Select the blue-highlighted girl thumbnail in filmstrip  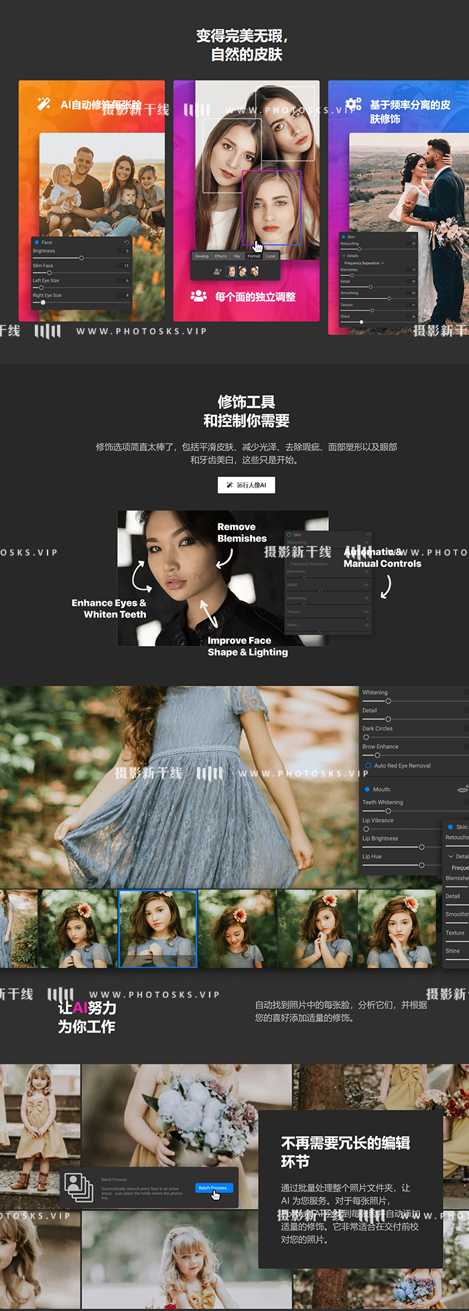(157, 929)
